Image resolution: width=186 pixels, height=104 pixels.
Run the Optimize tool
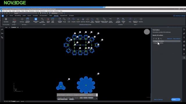pyautogui.click(x=83, y=20)
